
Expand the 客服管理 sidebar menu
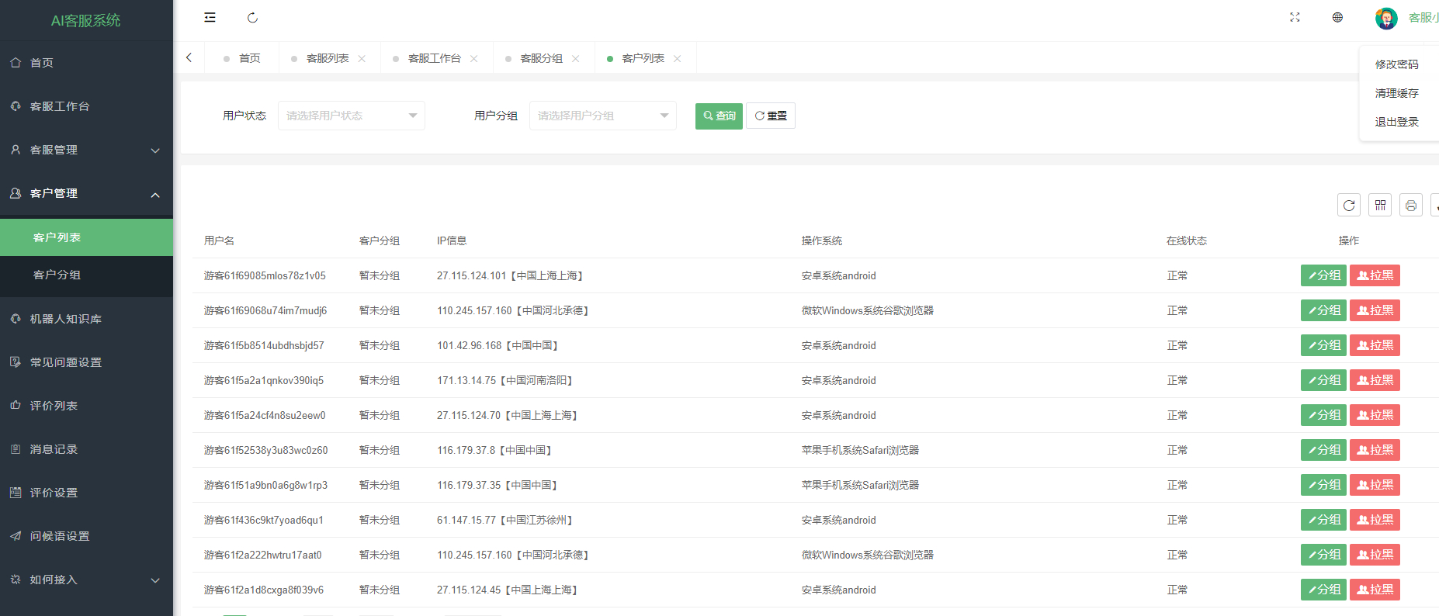[86, 150]
